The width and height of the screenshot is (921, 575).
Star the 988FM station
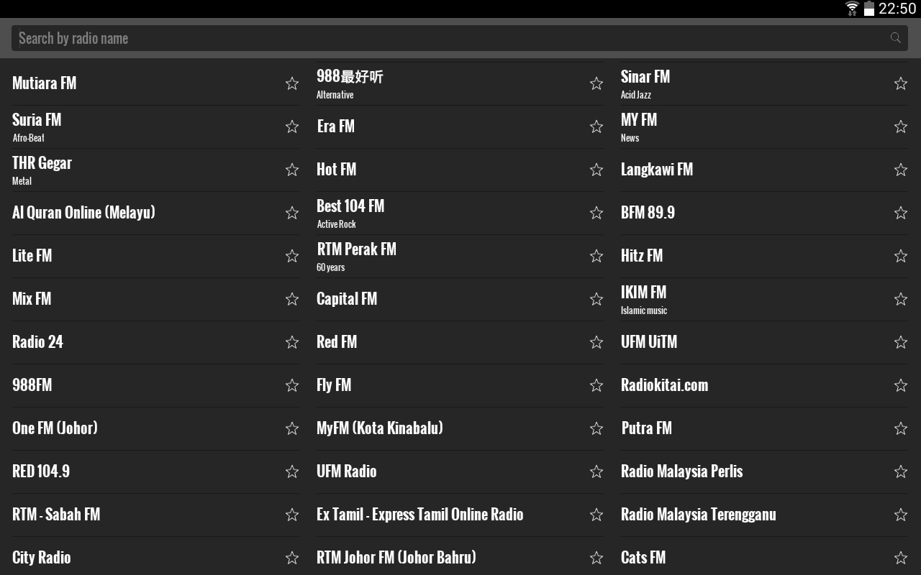(x=292, y=385)
